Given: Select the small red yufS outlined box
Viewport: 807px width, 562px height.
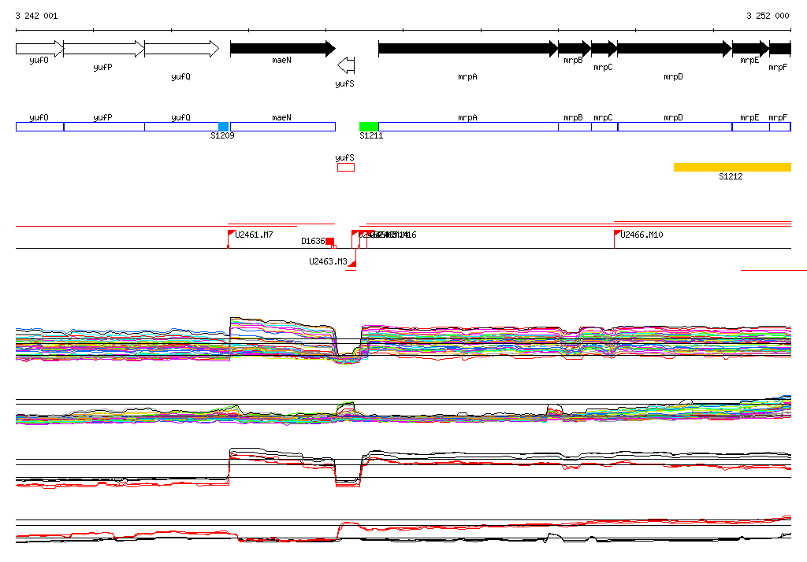Looking at the screenshot, I should (x=346, y=167).
